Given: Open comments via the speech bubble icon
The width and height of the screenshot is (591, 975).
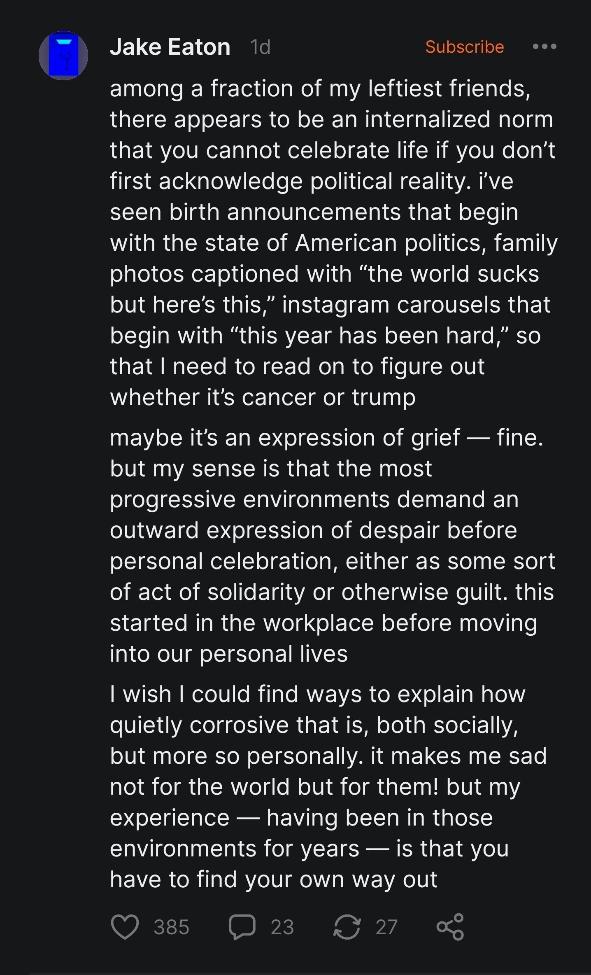Looking at the screenshot, I should click(242, 927).
